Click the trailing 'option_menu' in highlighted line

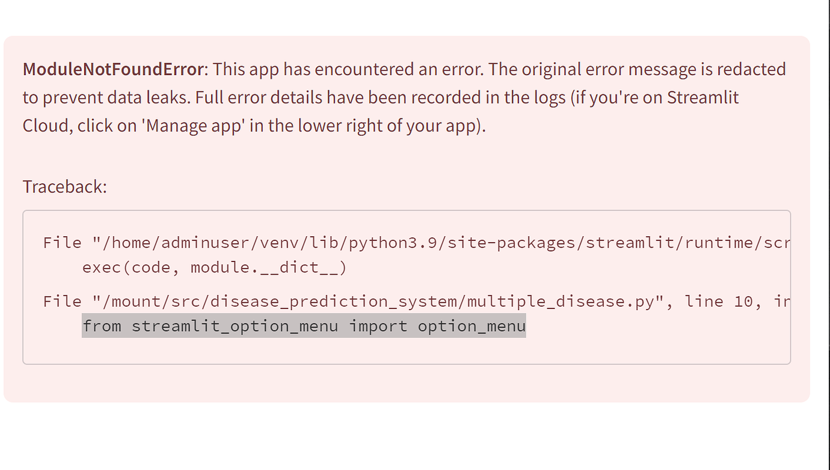point(472,326)
